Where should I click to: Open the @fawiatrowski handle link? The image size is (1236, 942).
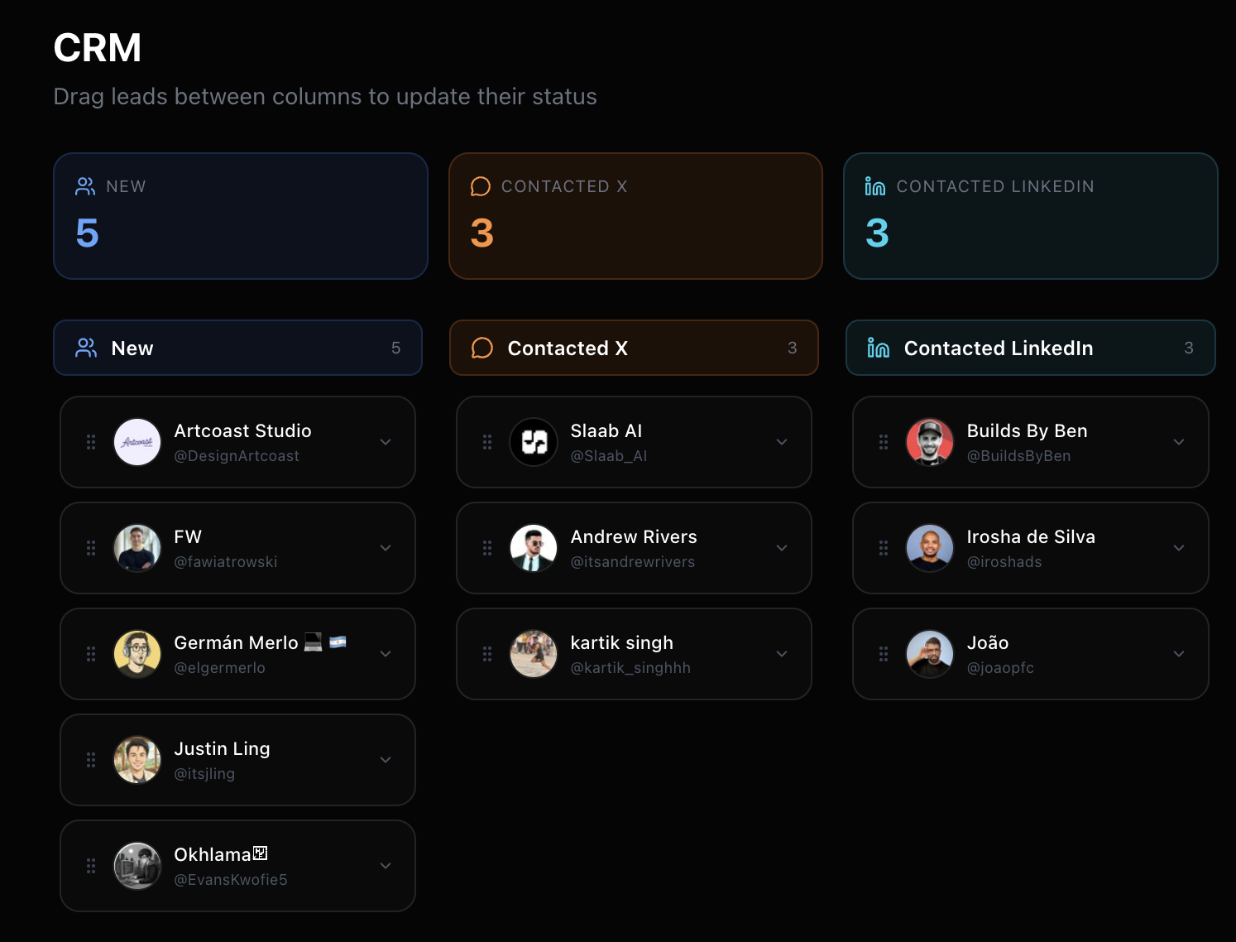pyautogui.click(x=226, y=562)
